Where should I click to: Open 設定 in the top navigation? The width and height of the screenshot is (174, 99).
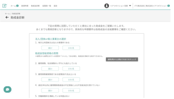pos(55,6)
